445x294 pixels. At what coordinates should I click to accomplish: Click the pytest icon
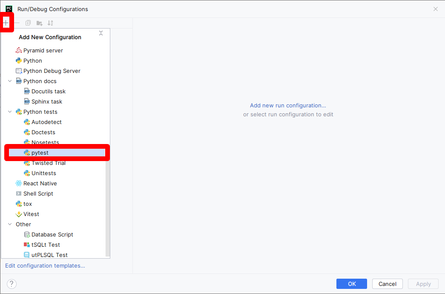[x=27, y=153]
